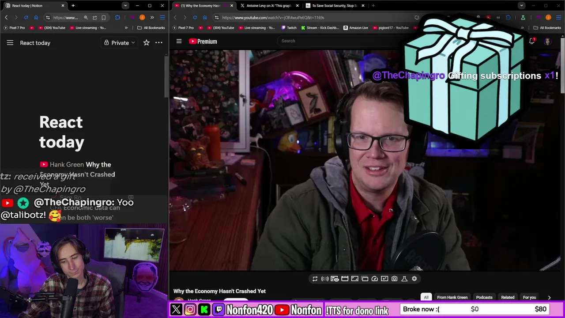The image size is (565, 318).
Task: Open Stream - Kick Dashboard bookmark
Action: pyautogui.click(x=320, y=28)
